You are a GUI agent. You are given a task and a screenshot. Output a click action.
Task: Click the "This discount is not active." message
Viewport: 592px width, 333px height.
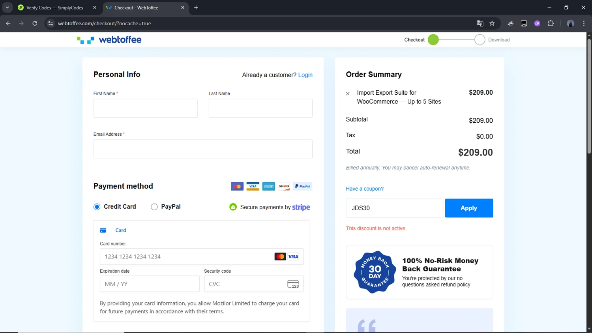(x=376, y=228)
